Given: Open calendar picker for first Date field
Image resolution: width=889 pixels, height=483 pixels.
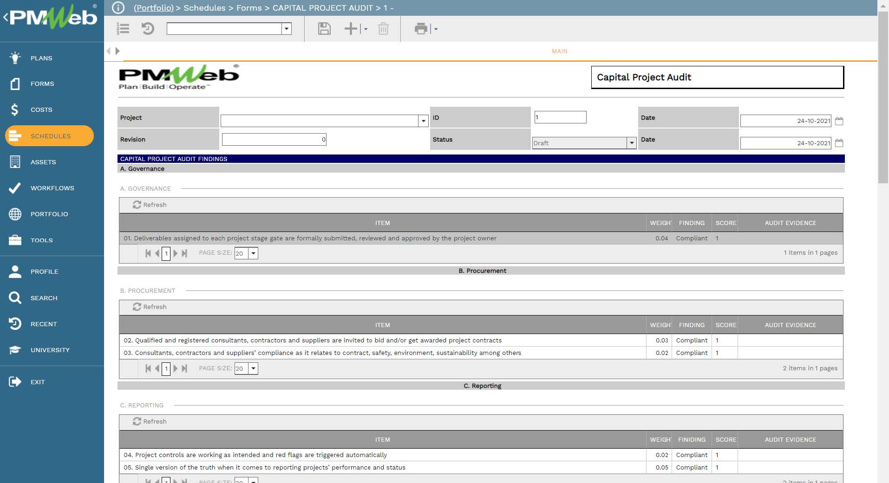Looking at the screenshot, I should coord(839,121).
